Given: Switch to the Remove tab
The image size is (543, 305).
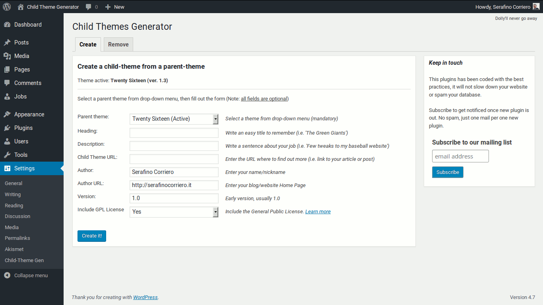Looking at the screenshot, I should (118, 44).
